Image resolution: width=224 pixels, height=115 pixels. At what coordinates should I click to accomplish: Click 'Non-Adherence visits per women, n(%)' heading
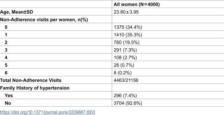coord(44,20)
